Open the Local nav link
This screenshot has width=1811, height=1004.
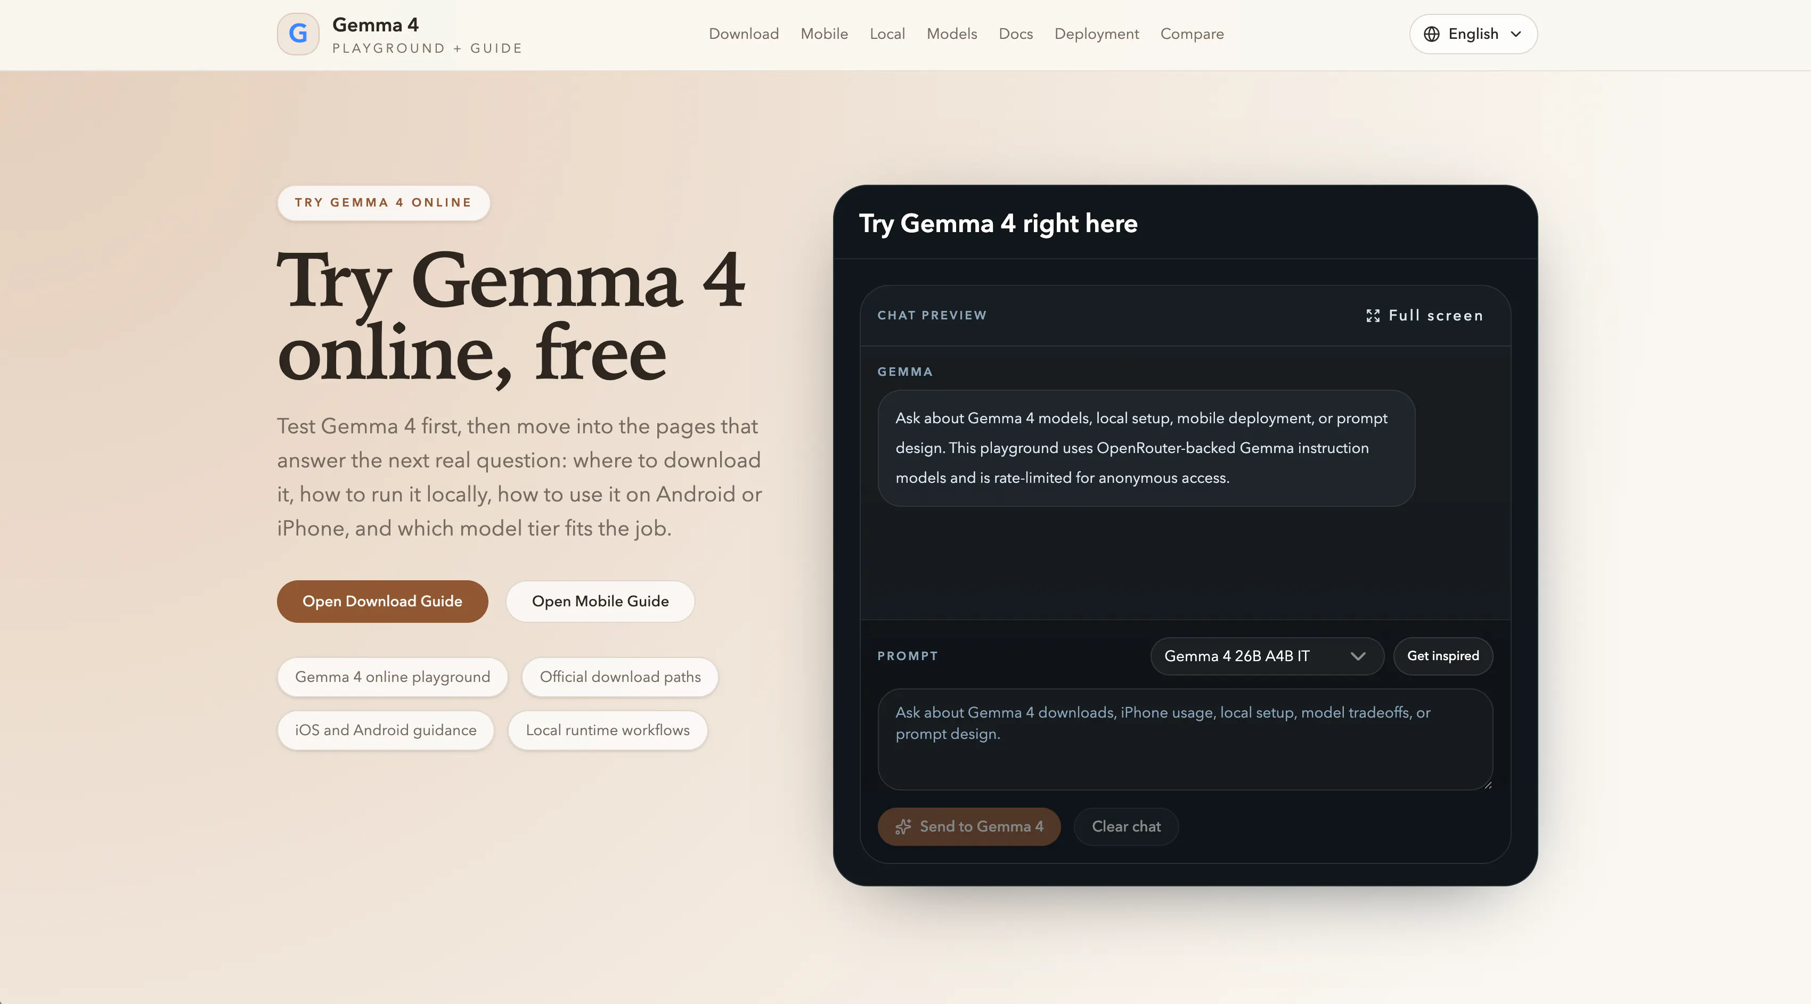tap(887, 34)
